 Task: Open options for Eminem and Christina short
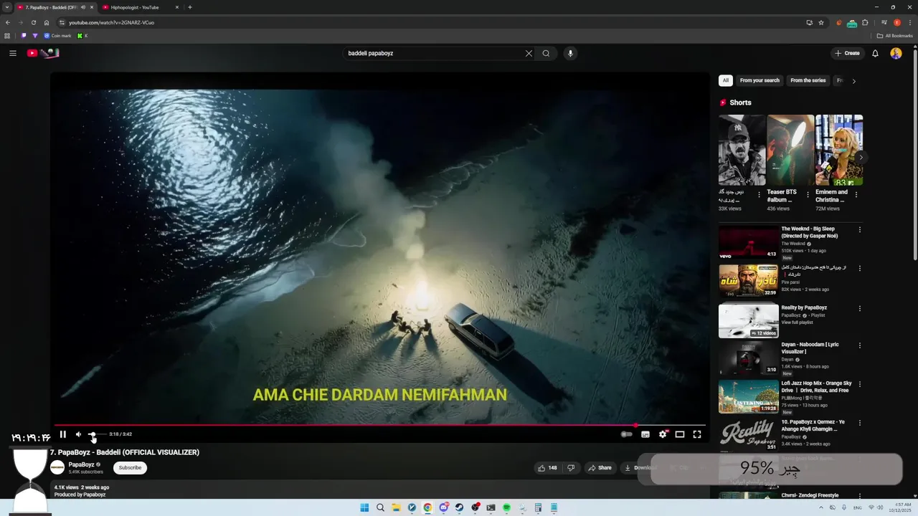pos(856,194)
